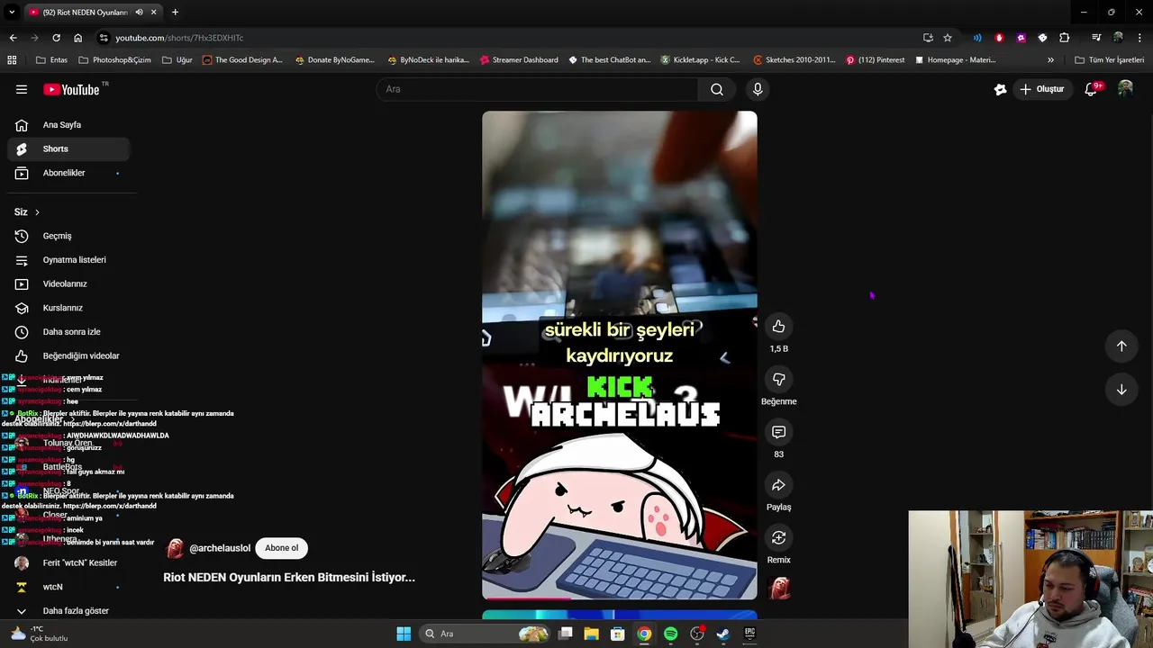Open Windows Start menu
Image resolution: width=1153 pixels, height=648 pixels.
point(404,634)
